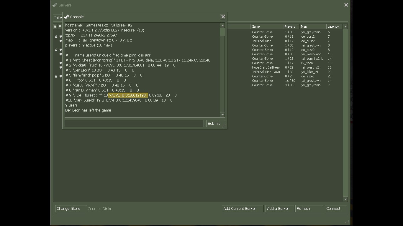Sort server list by Players column
This screenshot has width=403, height=226.
[291, 26]
